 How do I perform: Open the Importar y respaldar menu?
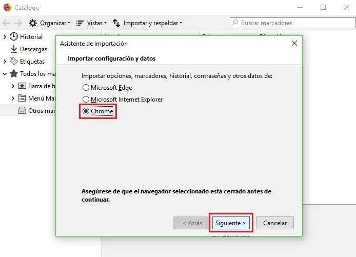[x=152, y=23]
